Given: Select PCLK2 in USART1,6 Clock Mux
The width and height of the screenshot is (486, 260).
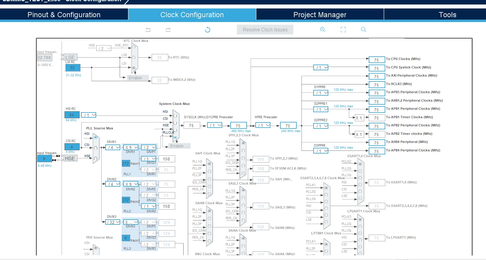Looking at the screenshot, I should pos(360,164).
